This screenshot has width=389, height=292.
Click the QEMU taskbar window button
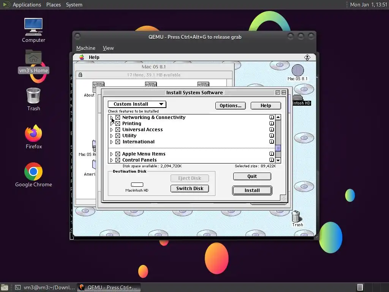coord(109,287)
